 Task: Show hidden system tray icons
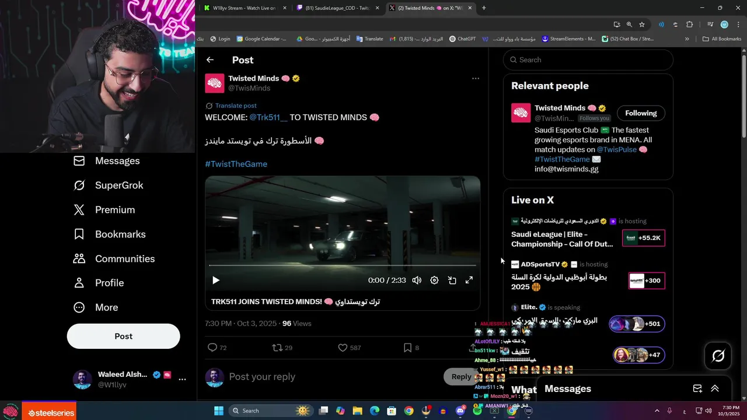(656, 411)
